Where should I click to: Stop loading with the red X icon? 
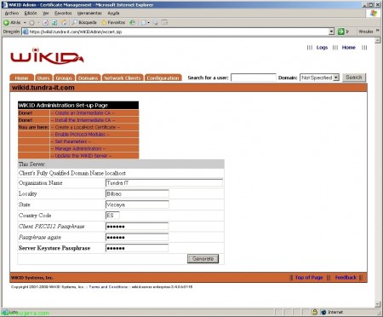pyautogui.click(x=46, y=22)
